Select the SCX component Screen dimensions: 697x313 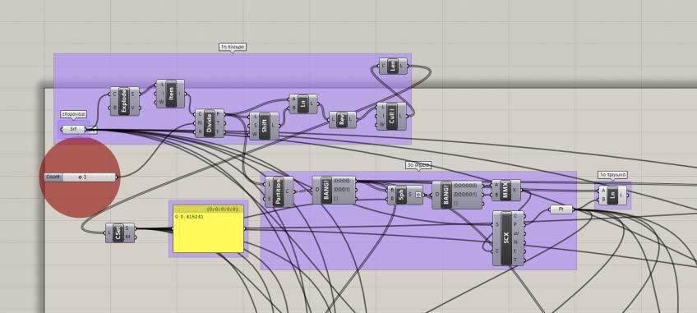click(x=508, y=238)
